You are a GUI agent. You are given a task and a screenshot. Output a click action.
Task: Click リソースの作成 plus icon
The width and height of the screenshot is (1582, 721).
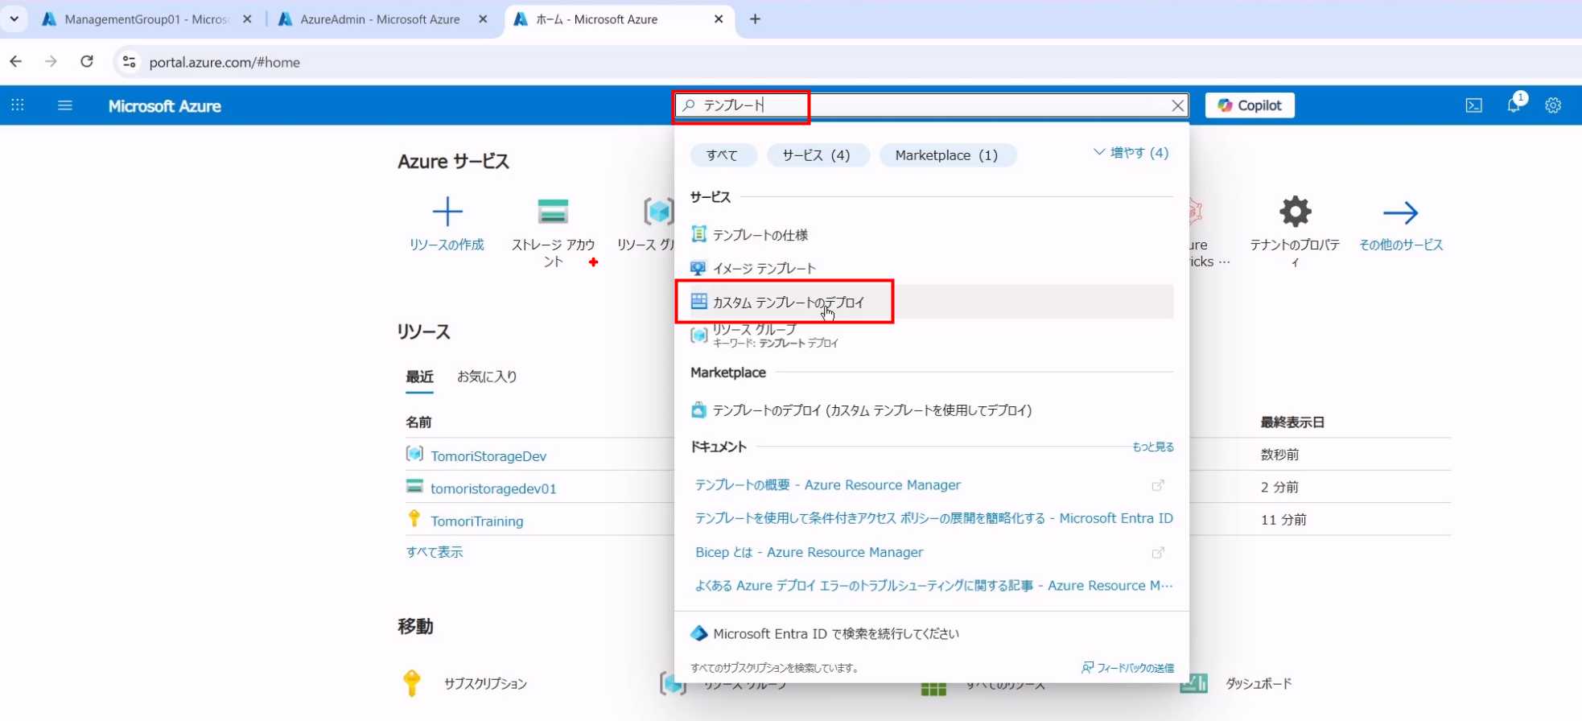point(447,212)
